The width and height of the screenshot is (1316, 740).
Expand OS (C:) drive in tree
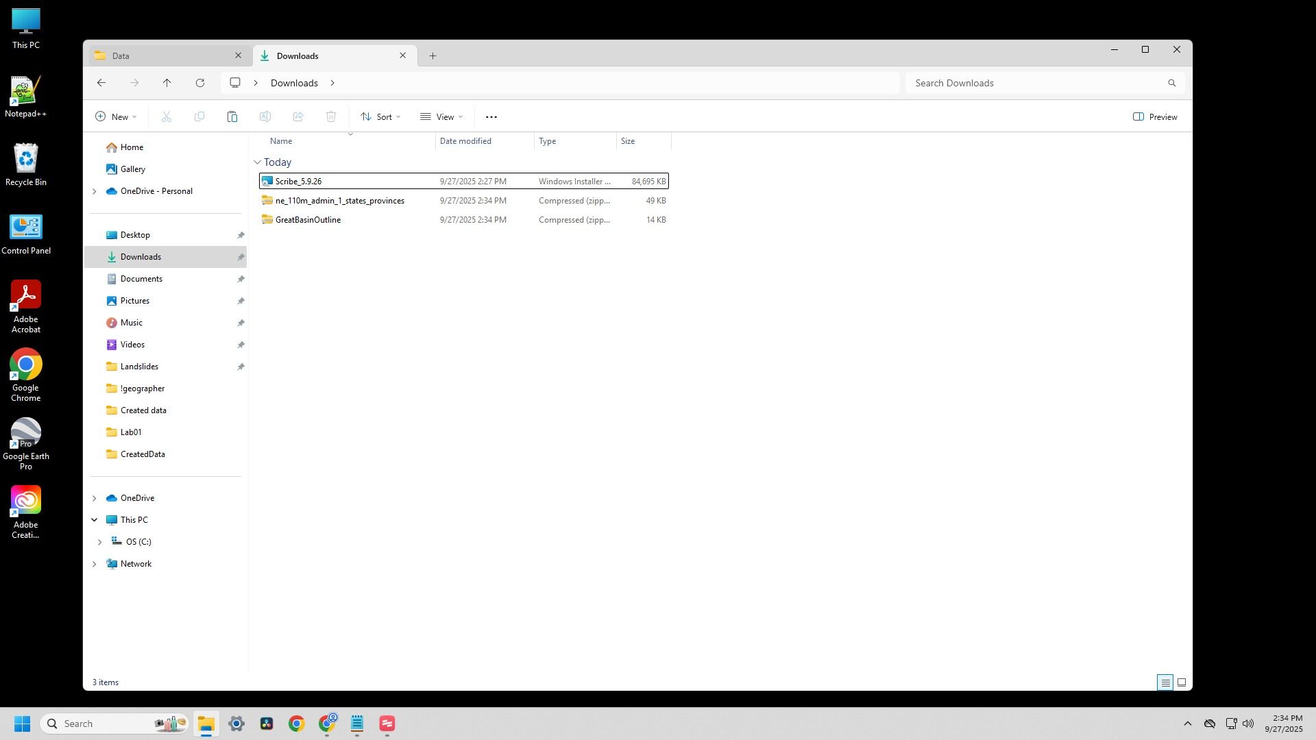tap(99, 542)
